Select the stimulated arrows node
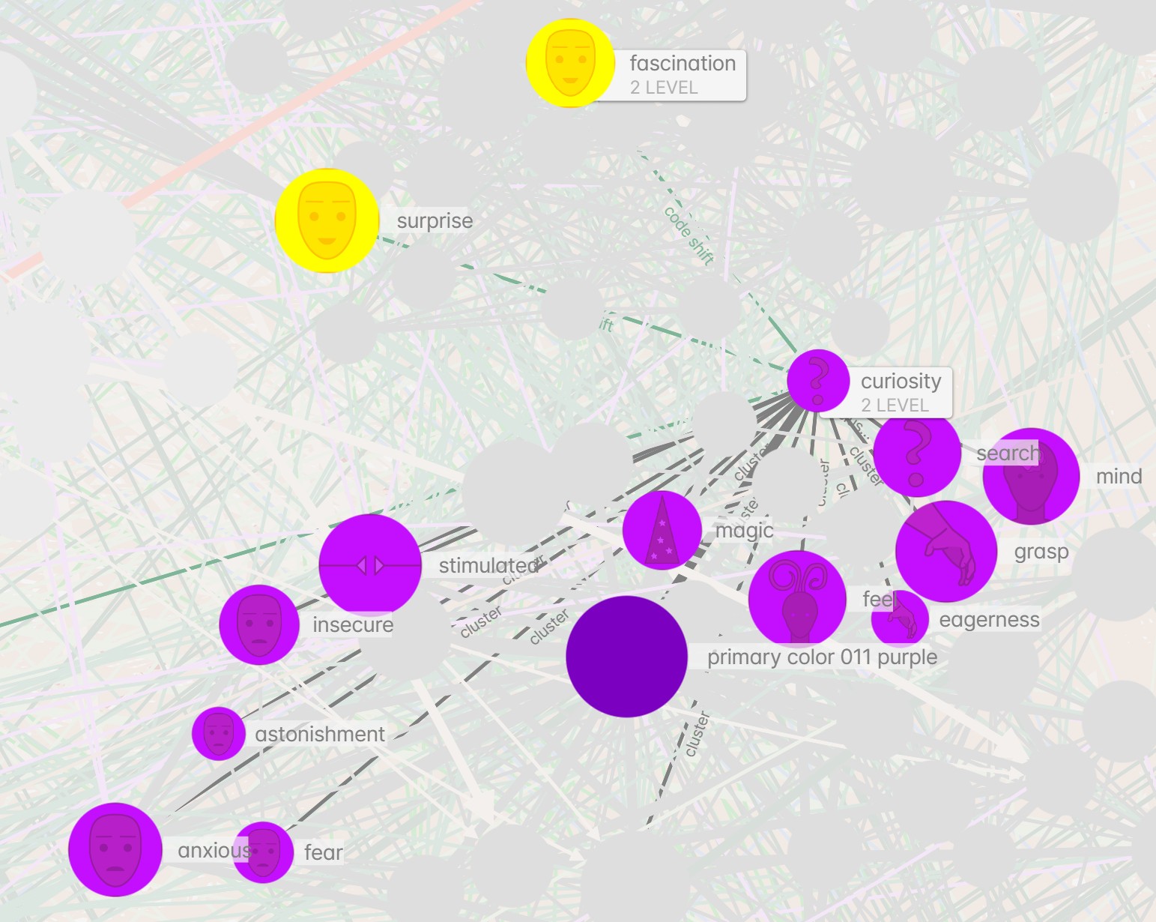1156x922 pixels. click(370, 565)
